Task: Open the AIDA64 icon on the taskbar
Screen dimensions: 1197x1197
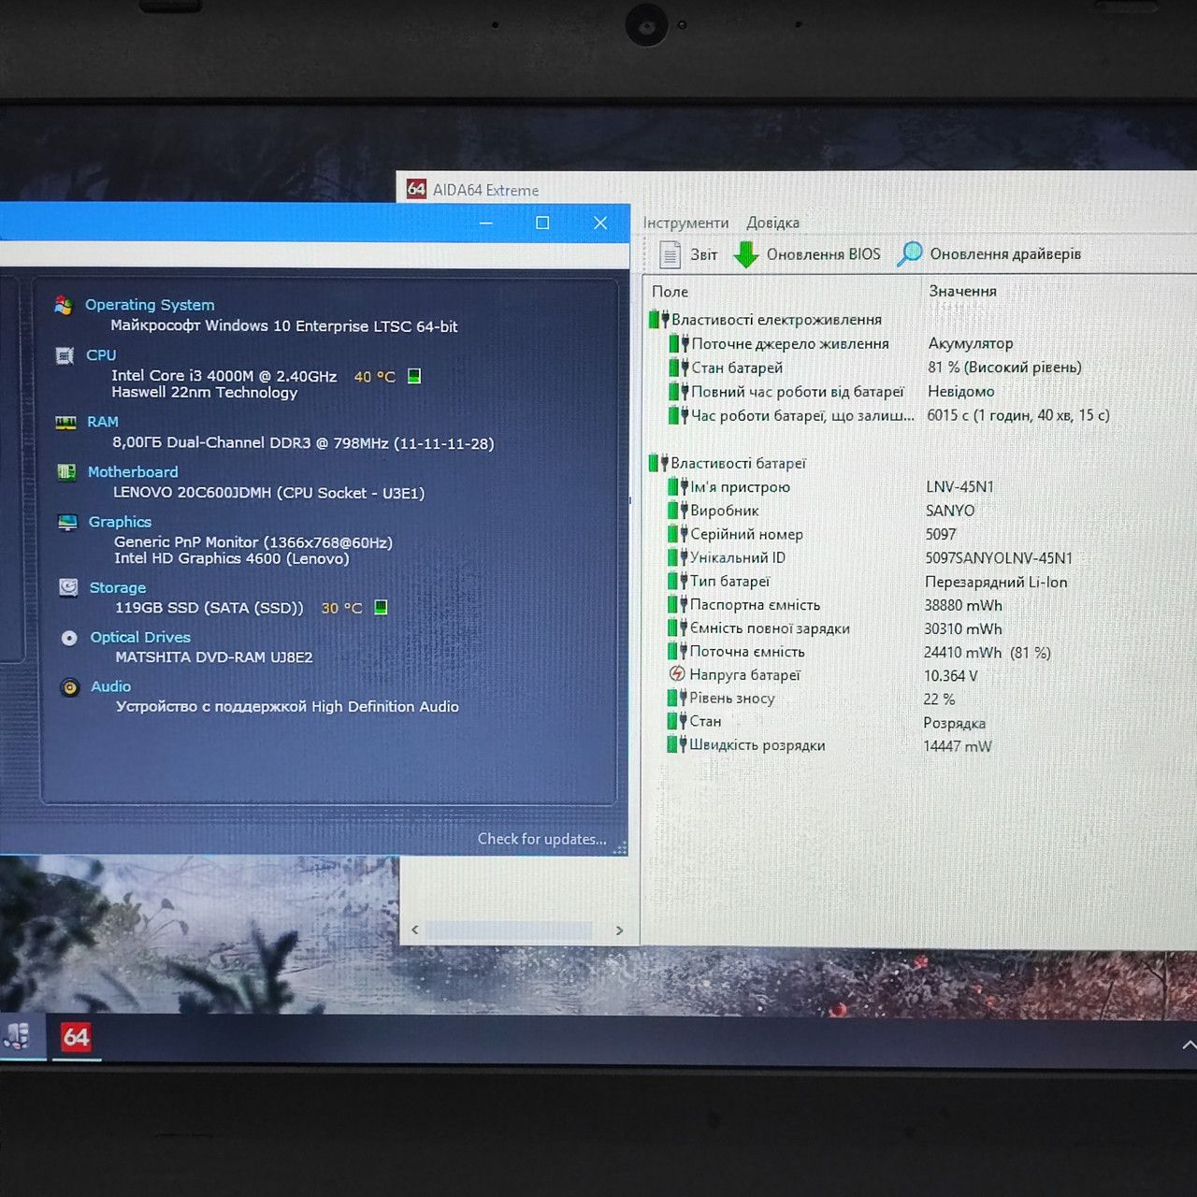Action: pos(76,1037)
